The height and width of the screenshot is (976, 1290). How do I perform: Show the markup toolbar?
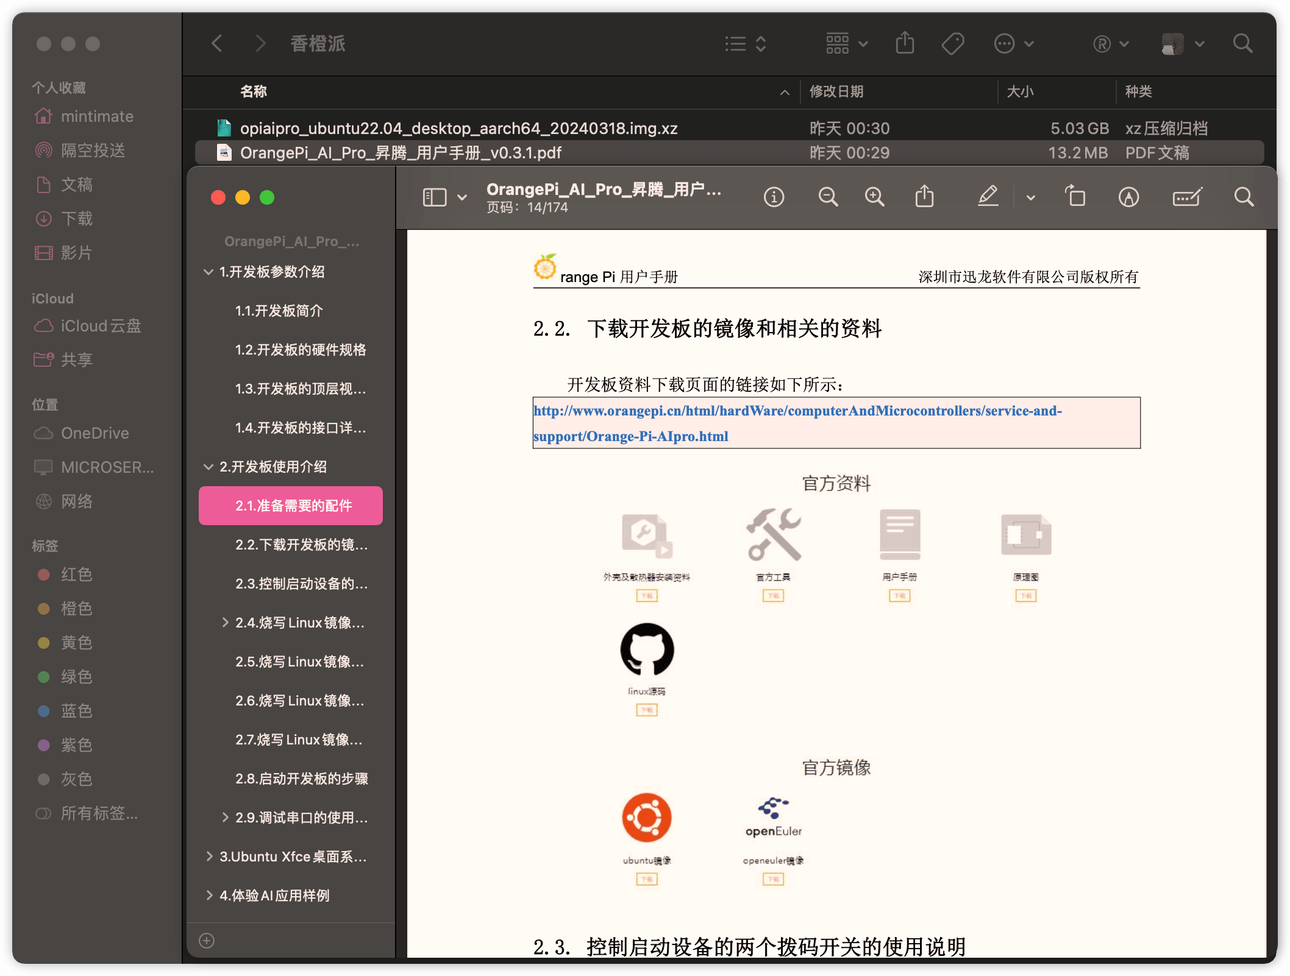point(1128,197)
